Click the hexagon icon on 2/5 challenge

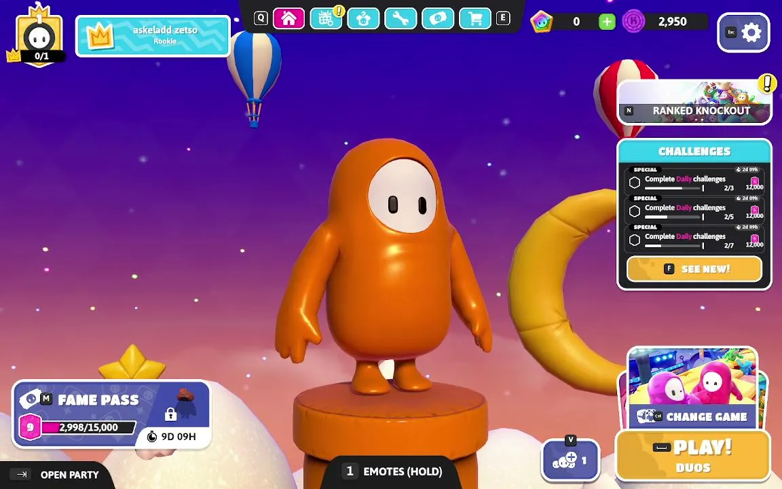635,212
